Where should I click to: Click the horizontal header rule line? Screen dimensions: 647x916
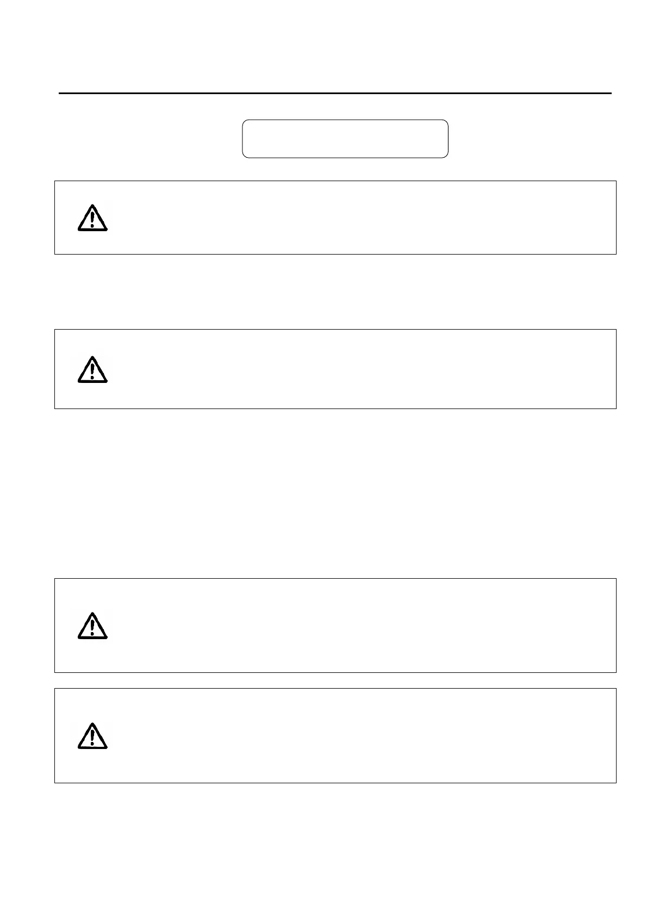pyautogui.click(x=335, y=94)
